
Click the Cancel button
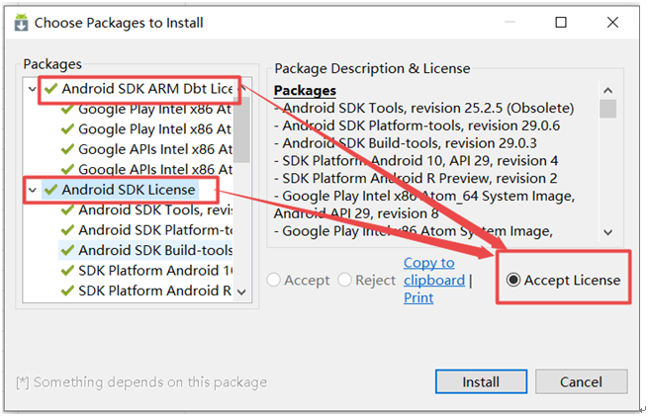coord(582,381)
